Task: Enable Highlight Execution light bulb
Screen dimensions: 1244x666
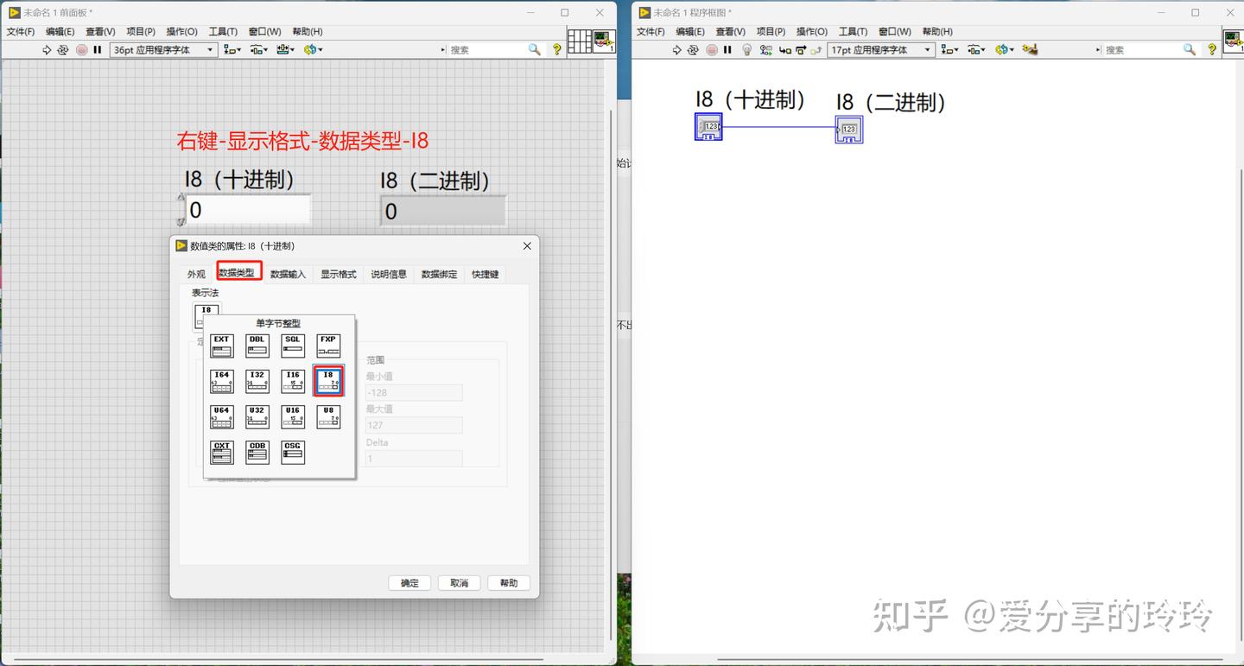Action: point(746,49)
